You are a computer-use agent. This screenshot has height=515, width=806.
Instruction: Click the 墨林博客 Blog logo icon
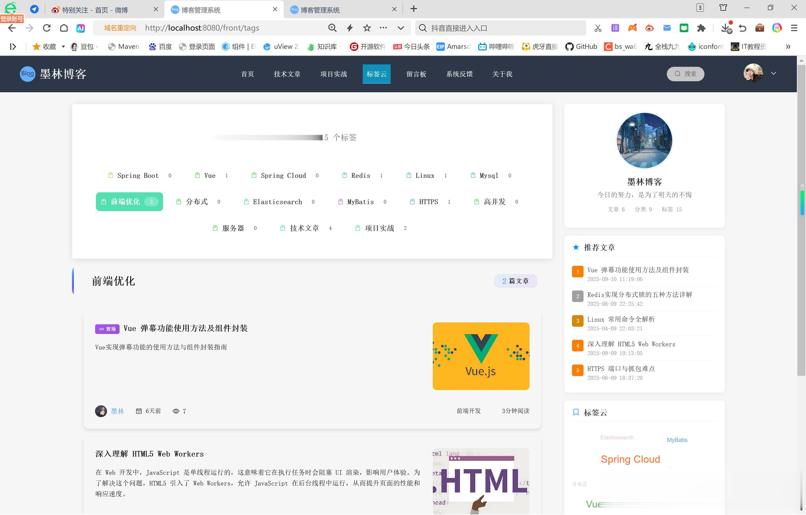pos(27,74)
